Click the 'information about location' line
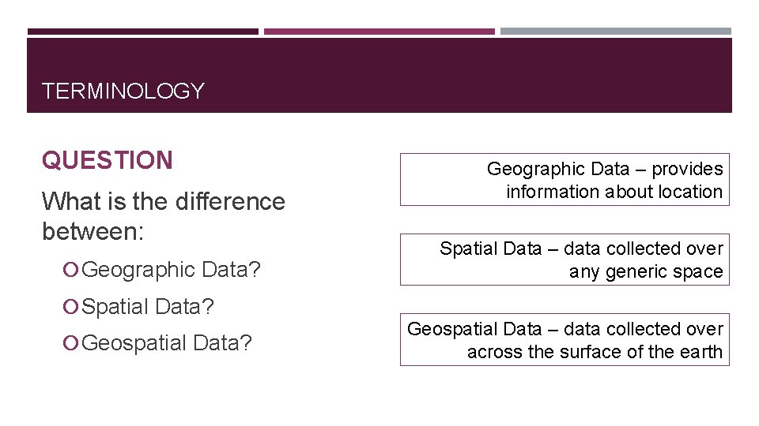The width and height of the screenshot is (759, 426). pyautogui.click(x=614, y=192)
